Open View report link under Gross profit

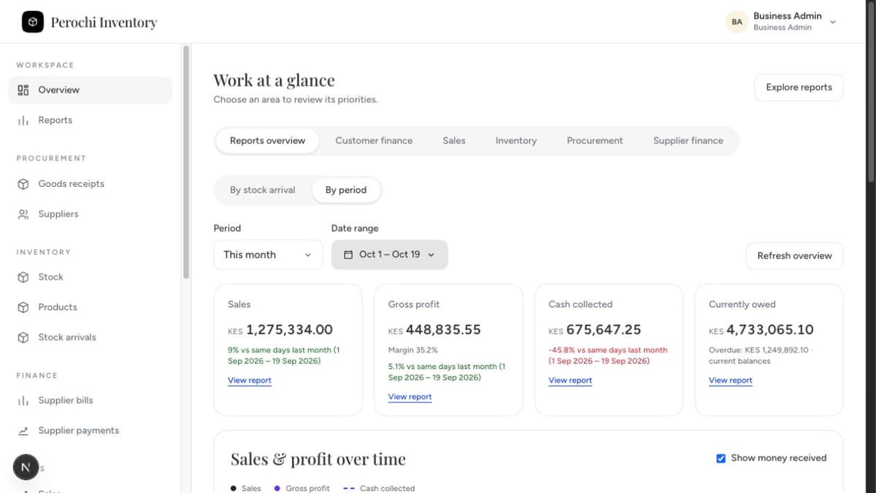point(410,397)
